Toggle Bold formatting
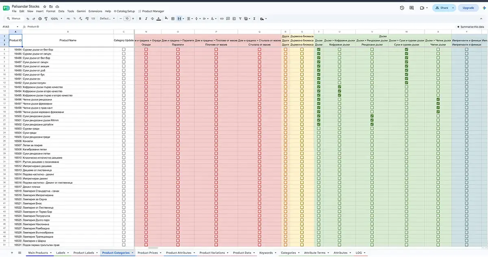This screenshot has height=257, width=488. click(140, 19)
